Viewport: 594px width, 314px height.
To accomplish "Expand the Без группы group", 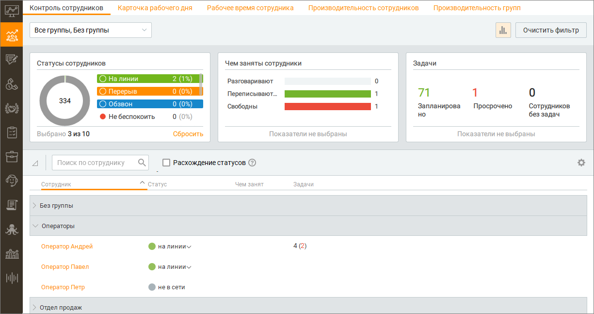I will click(x=34, y=205).
